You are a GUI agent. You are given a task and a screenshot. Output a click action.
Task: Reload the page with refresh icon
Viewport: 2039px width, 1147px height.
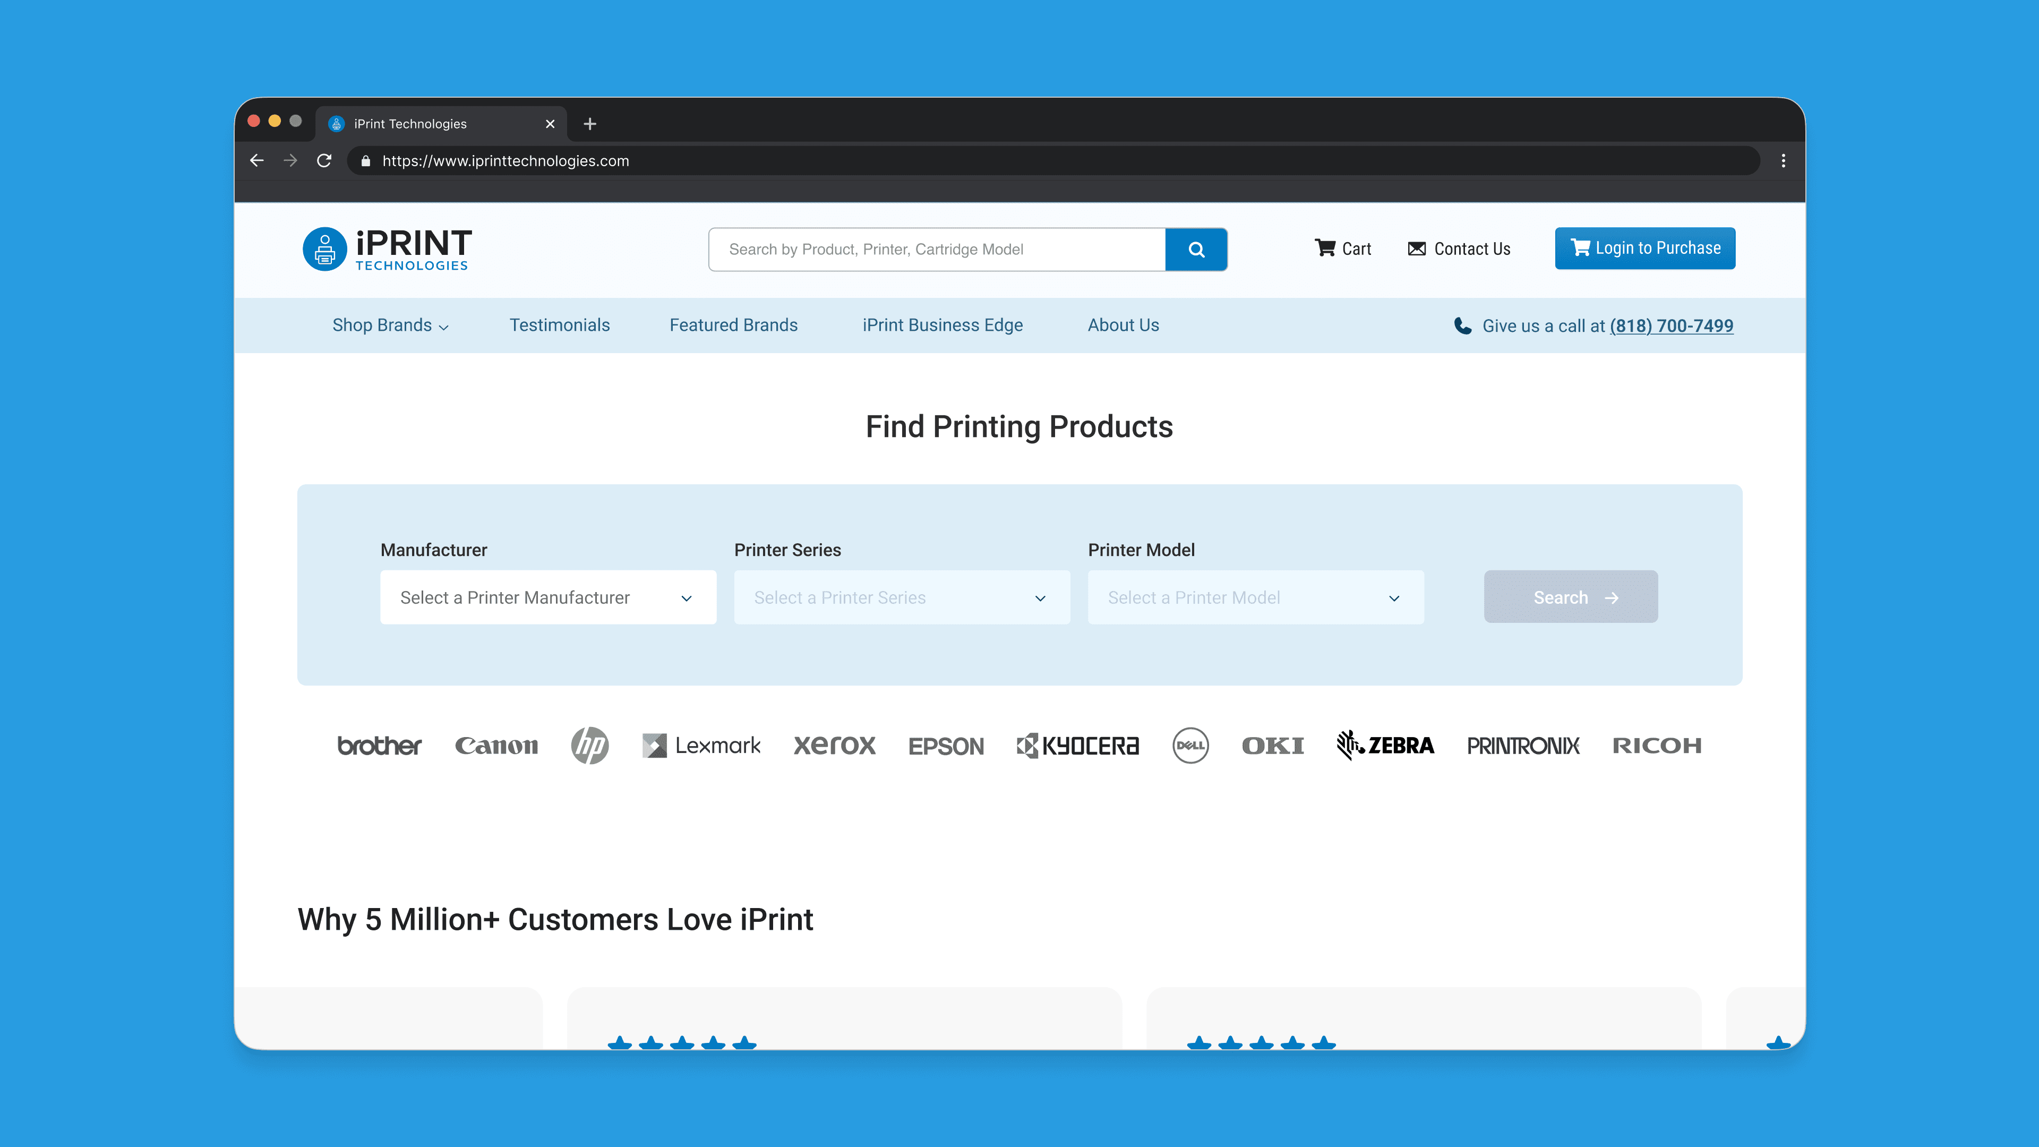pos(324,161)
